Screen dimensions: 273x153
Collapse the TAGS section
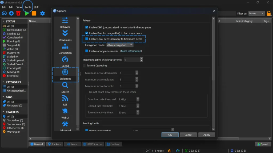pos(3,97)
